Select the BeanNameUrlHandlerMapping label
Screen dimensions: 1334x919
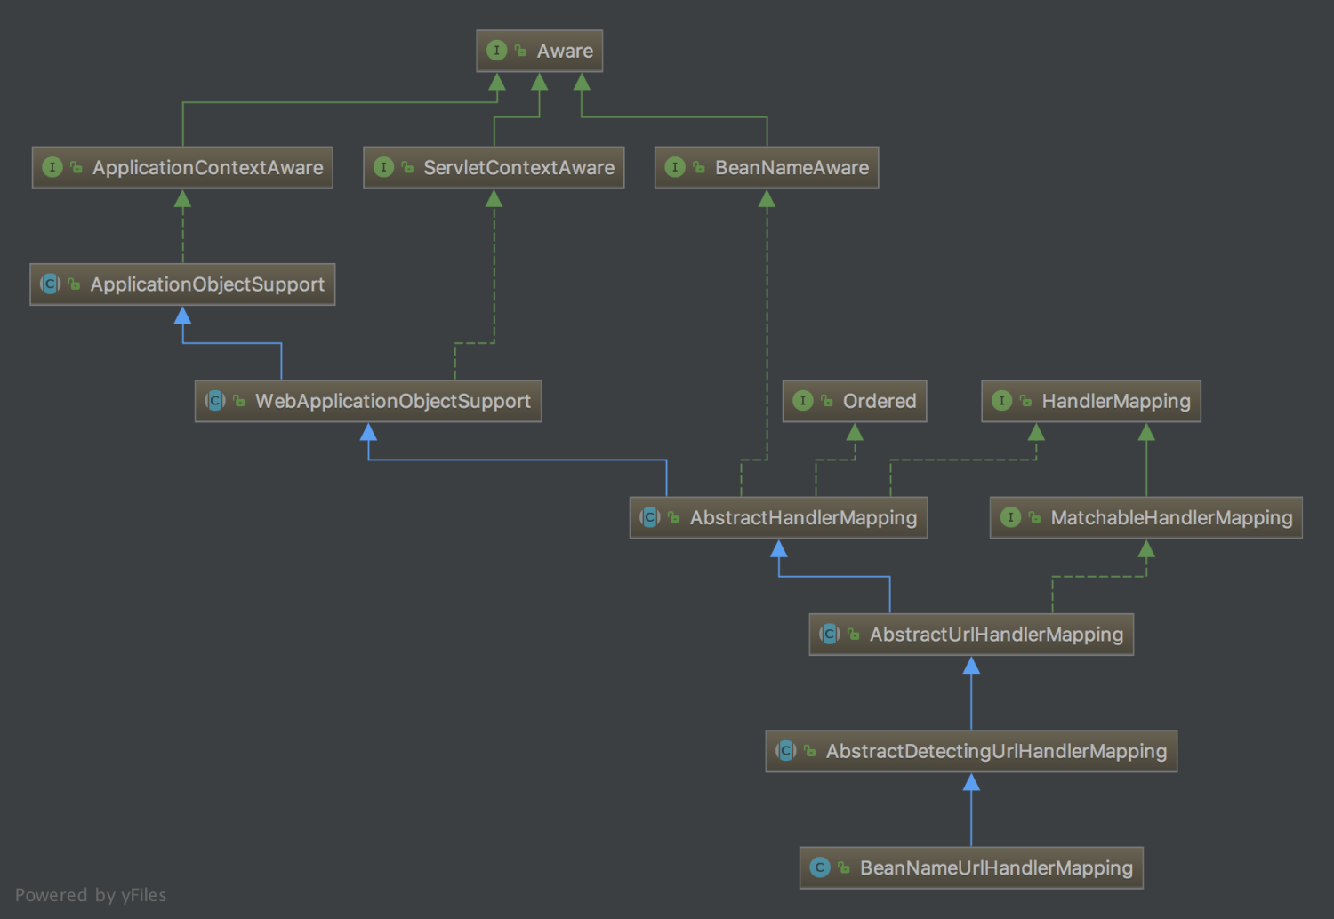(x=997, y=867)
